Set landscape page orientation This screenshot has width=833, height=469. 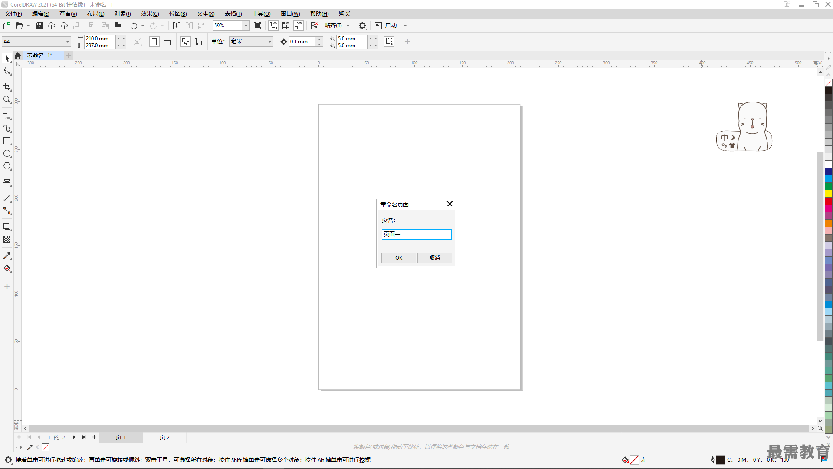pyautogui.click(x=167, y=42)
